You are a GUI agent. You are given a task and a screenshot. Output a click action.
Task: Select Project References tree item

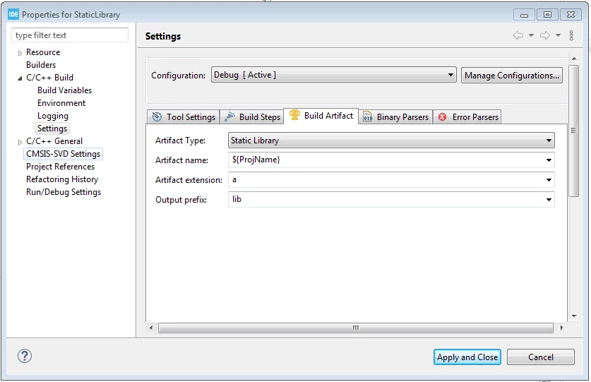point(60,167)
